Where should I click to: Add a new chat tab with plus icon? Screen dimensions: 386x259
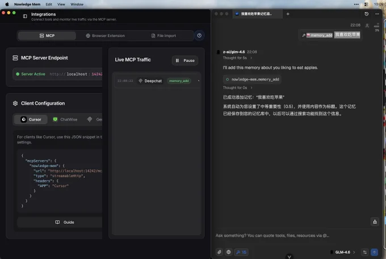point(288,14)
